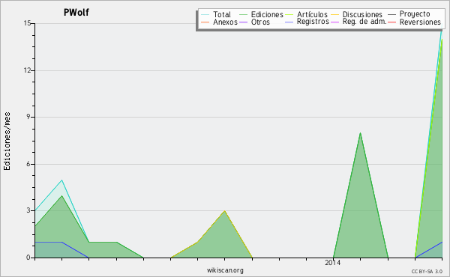
Task: Click the 3 value on y-axis
Action: click(x=28, y=210)
